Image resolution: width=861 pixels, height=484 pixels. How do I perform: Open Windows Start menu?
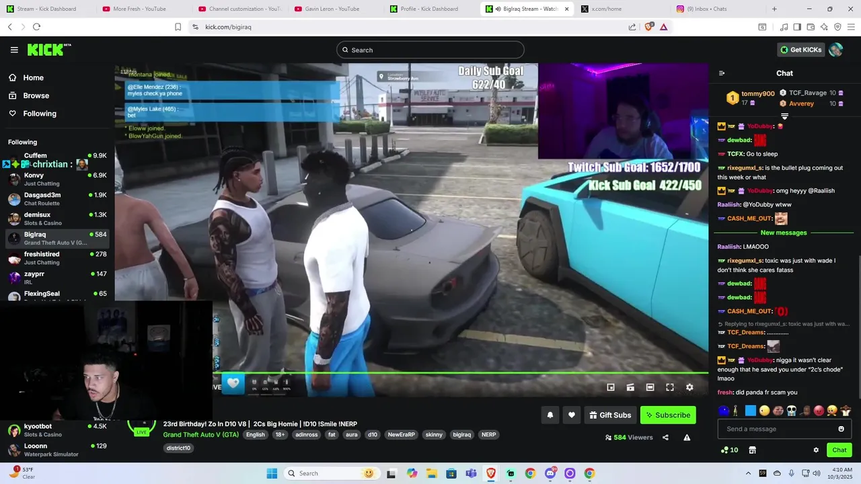(x=272, y=473)
